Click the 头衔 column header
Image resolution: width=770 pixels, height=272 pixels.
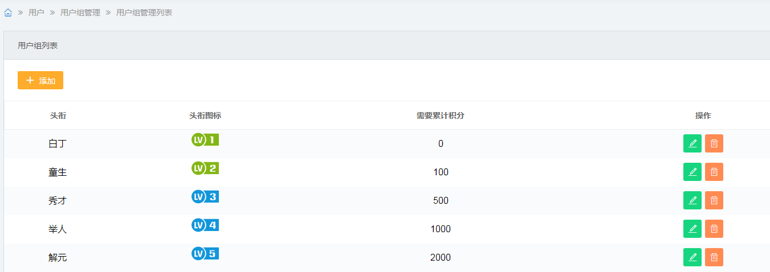(58, 116)
